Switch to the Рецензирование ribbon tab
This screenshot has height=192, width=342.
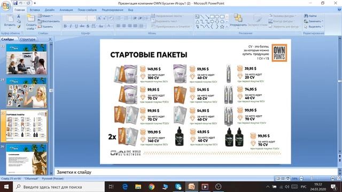pos(112,10)
